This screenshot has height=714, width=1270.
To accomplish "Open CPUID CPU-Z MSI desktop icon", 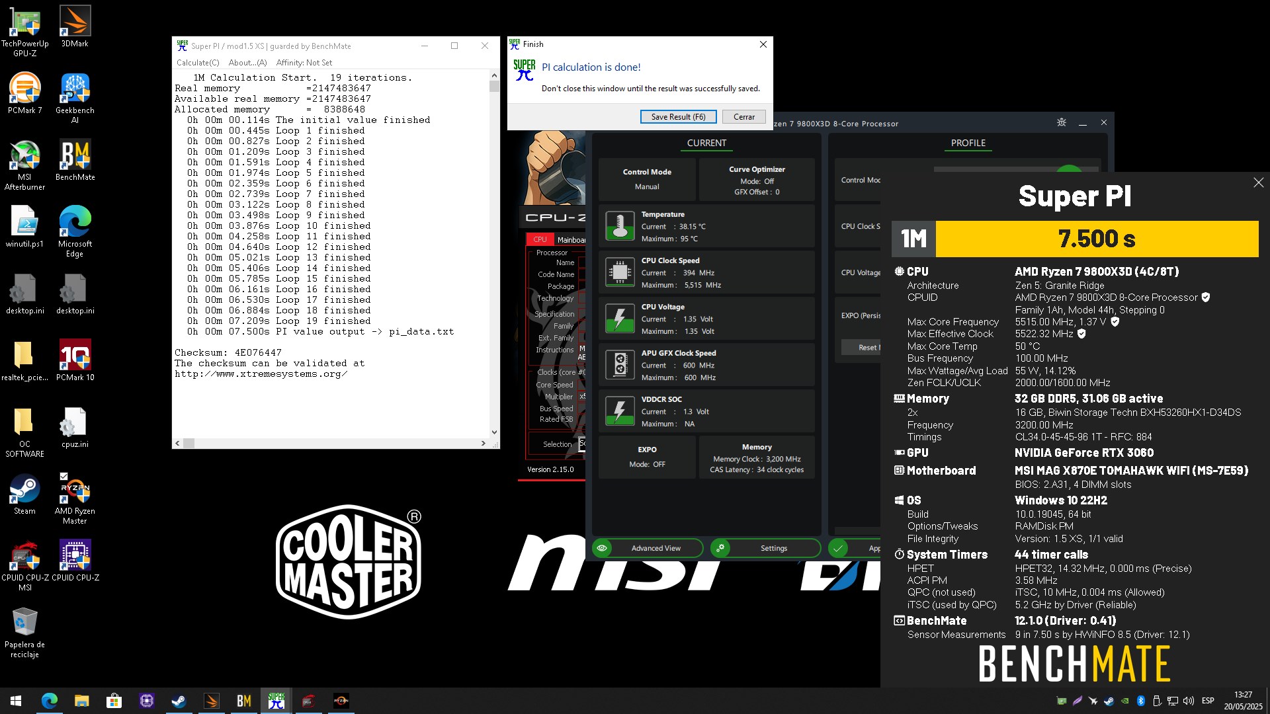I will (x=24, y=565).
